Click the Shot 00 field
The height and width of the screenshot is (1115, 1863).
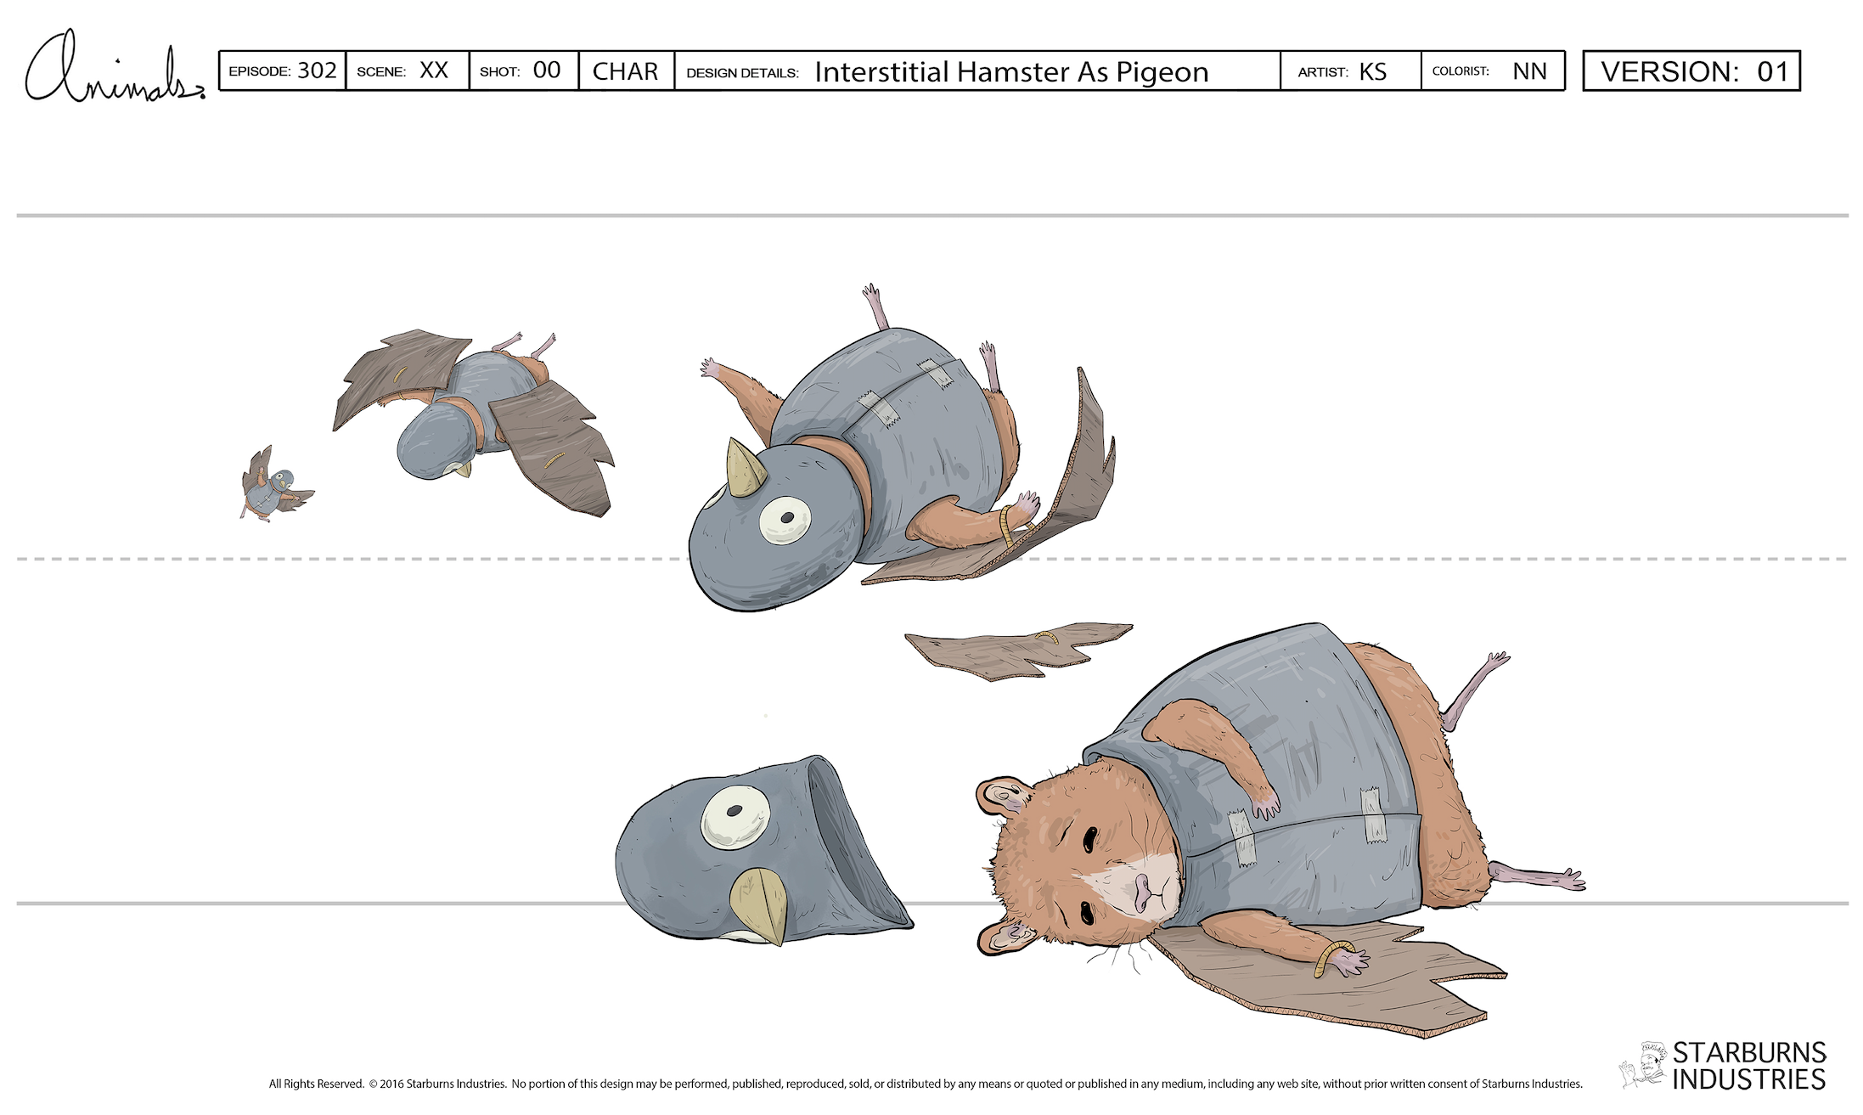[x=523, y=70]
